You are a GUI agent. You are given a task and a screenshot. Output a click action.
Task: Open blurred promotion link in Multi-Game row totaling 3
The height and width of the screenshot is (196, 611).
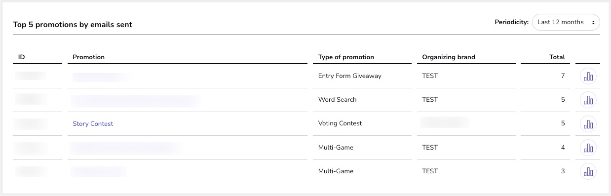pos(98,171)
